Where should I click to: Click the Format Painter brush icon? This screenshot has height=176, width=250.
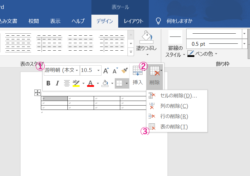(x=125, y=70)
